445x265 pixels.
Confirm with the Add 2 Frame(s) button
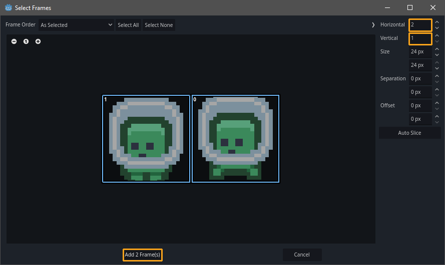coord(143,255)
